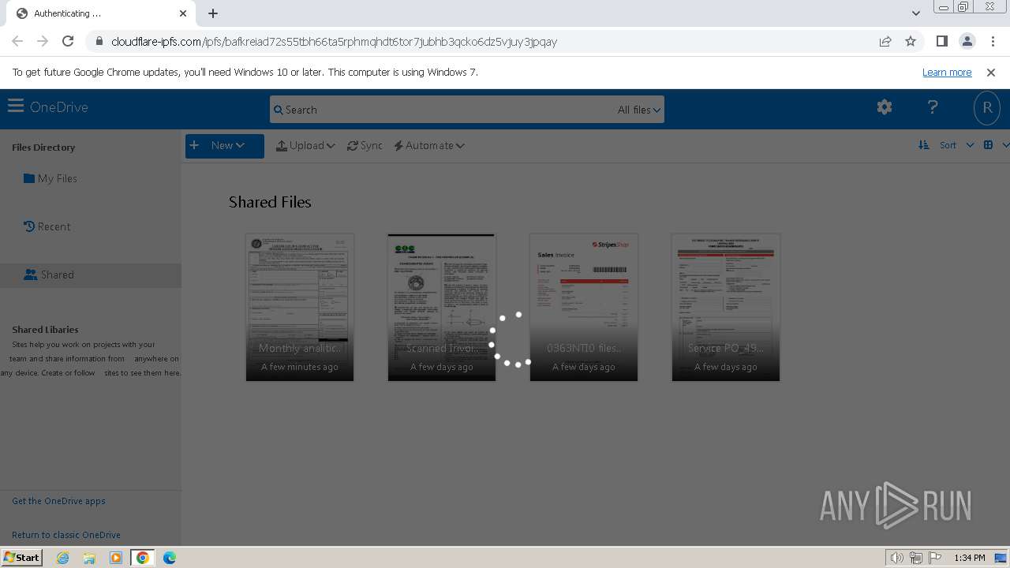
Task: Click the site lock icon
Action: (99, 42)
